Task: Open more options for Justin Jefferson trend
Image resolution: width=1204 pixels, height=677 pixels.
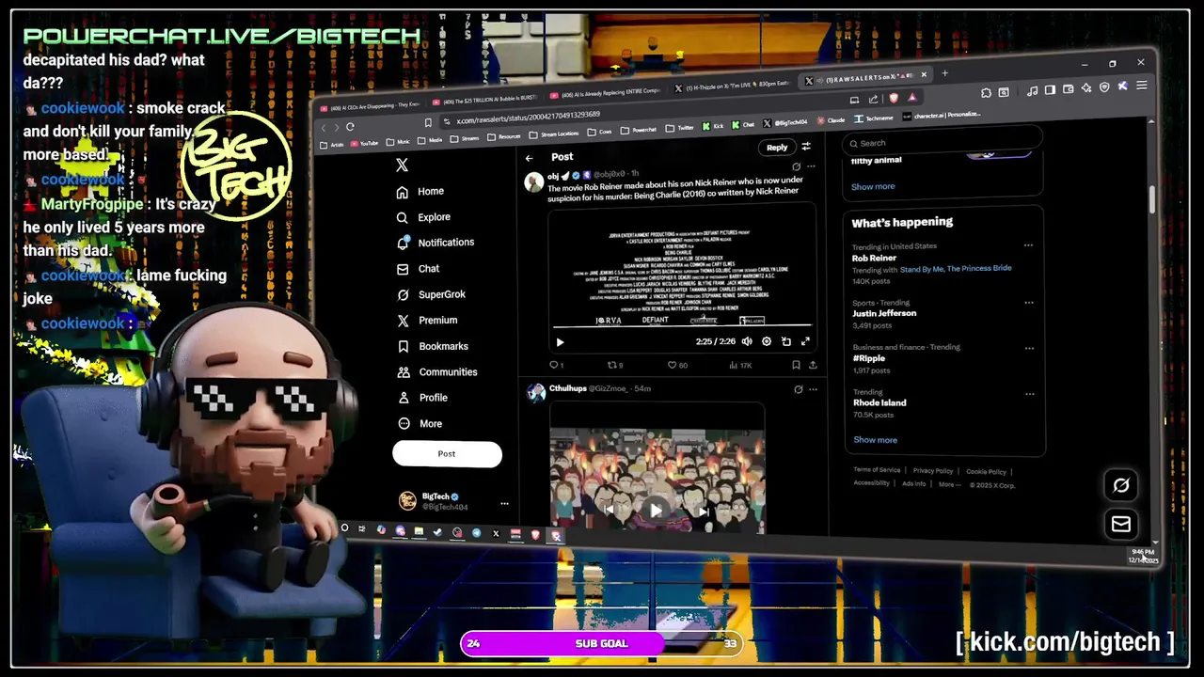Action: tap(1029, 303)
